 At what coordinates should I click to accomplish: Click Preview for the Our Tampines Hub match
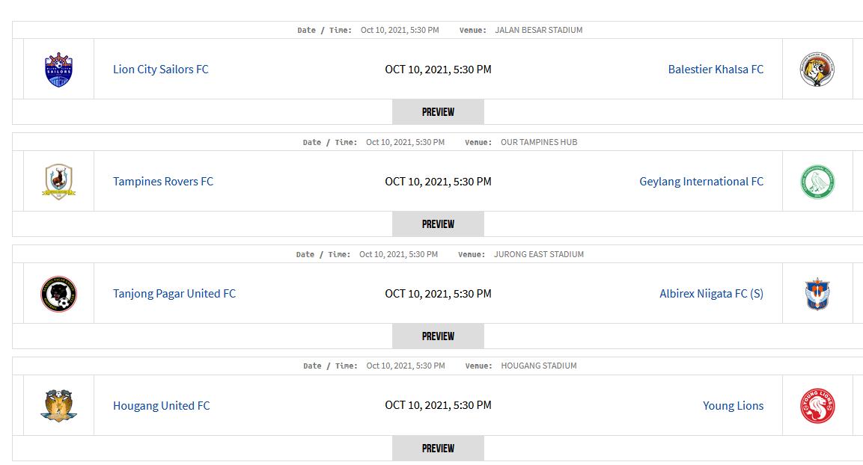click(x=438, y=224)
